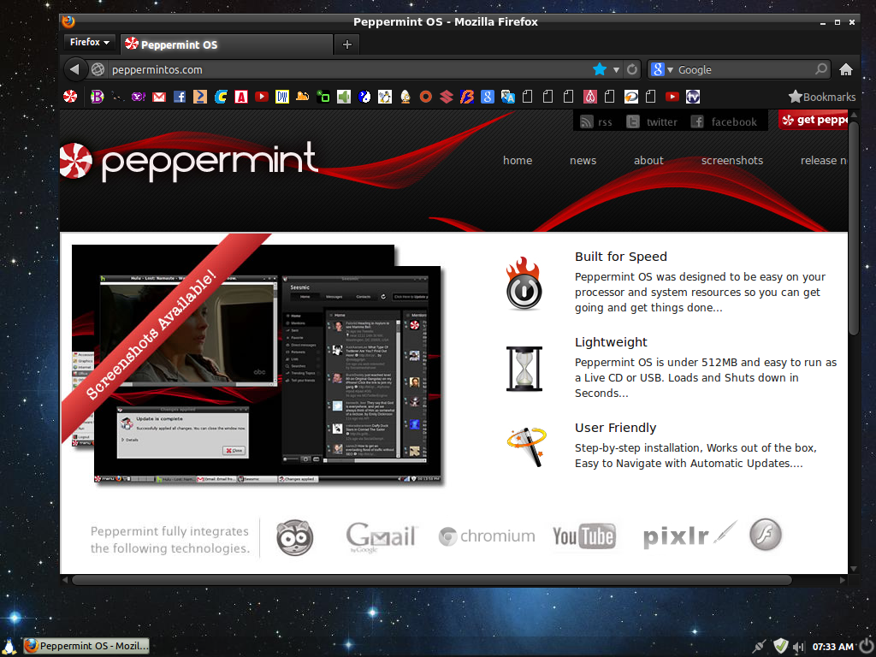The image size is (876, 657).
Task: Open the facebook link in page header
Action: 724,121
